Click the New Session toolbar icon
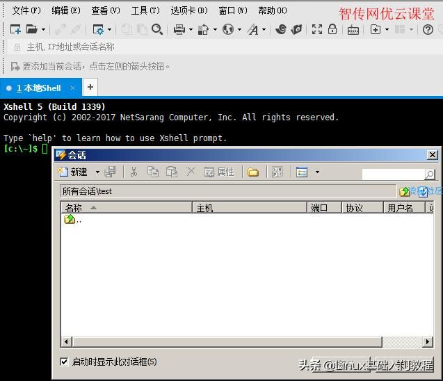This screenshot has height=381, width=443. [15, 29]
